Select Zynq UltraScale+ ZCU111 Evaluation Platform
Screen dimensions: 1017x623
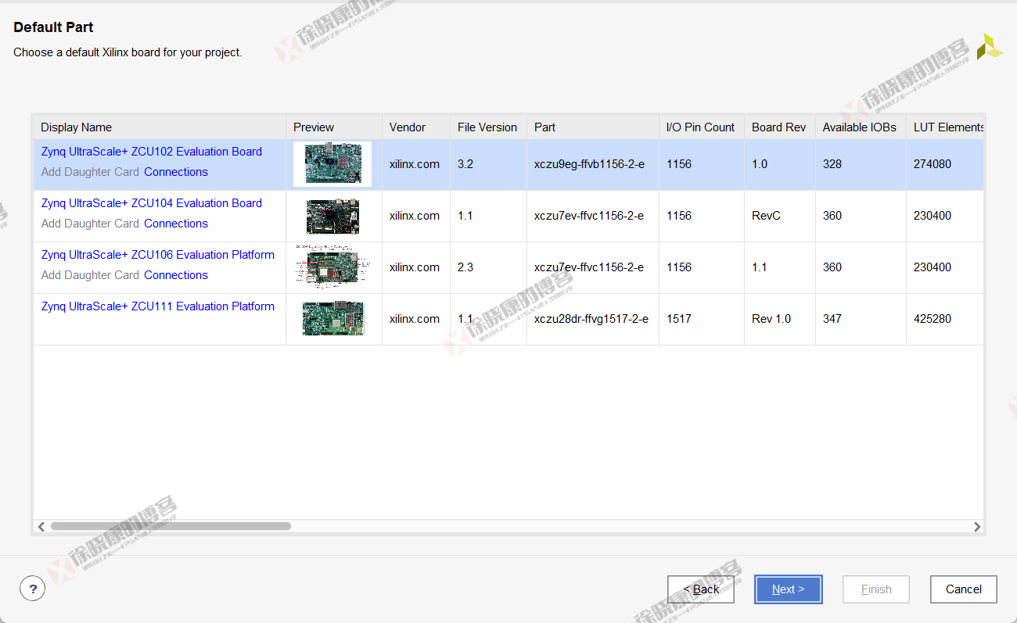(158, 306)
